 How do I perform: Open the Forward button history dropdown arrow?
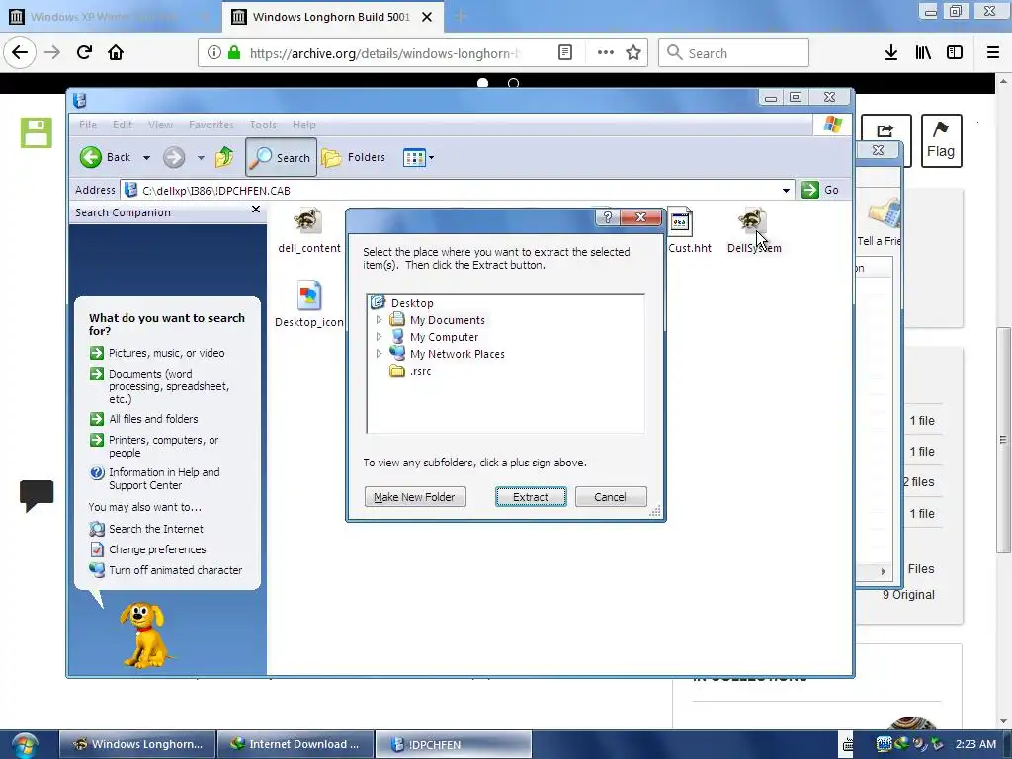coord(201,157)
